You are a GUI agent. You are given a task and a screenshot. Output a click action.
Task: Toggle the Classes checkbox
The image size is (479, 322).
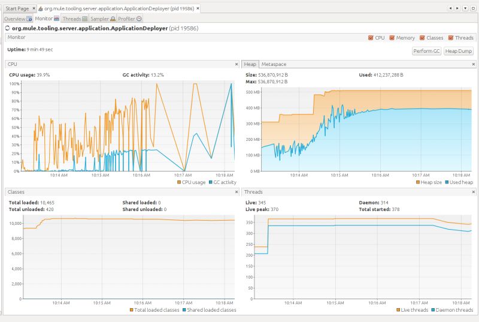[422, 38]
